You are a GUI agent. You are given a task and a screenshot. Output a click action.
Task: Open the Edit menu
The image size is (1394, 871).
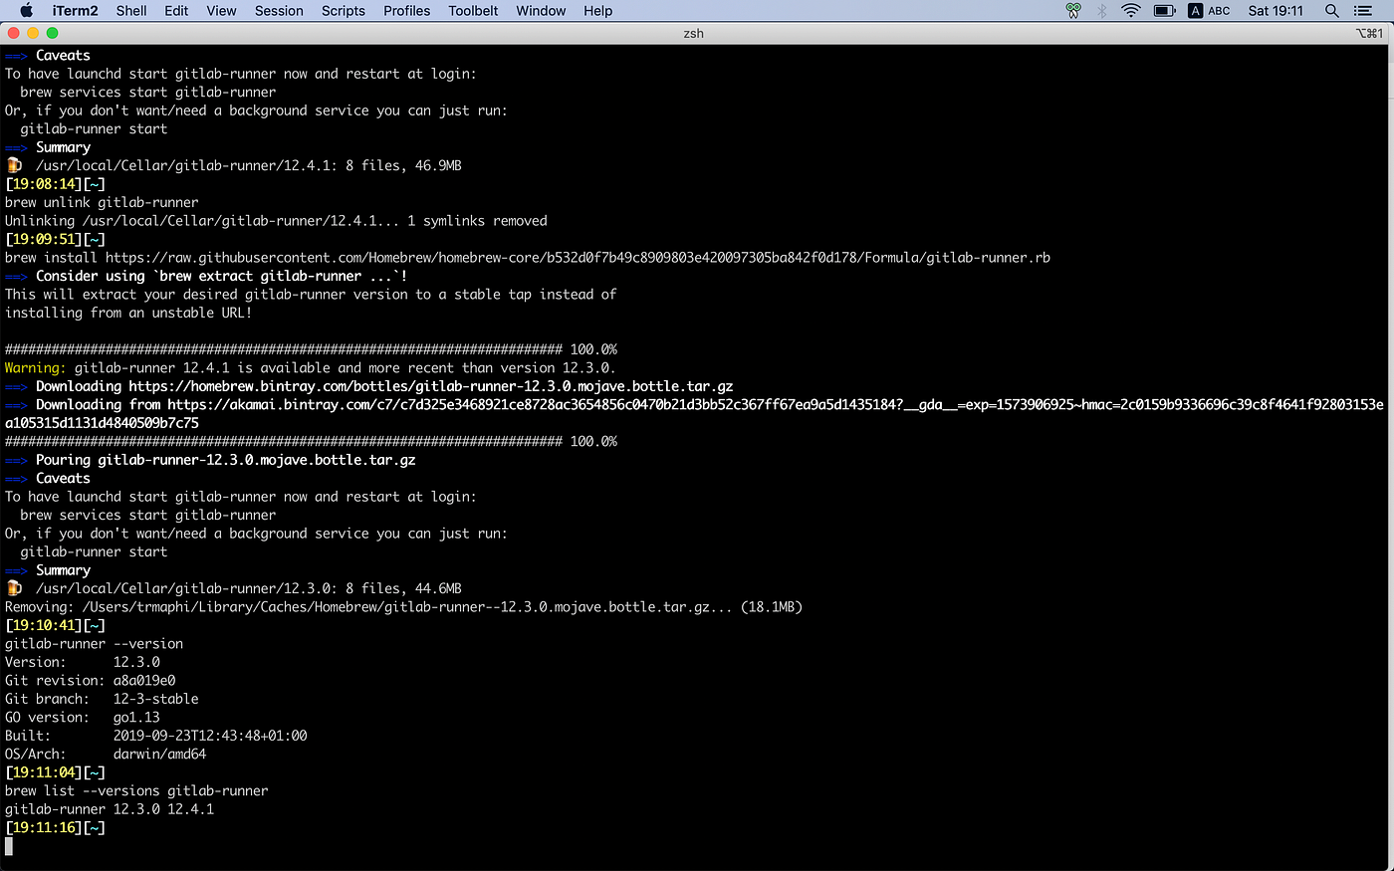pos(176,10)
